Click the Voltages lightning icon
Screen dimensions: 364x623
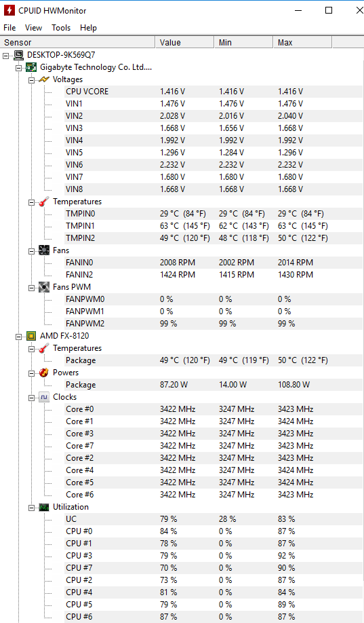[x=43, y=79]
